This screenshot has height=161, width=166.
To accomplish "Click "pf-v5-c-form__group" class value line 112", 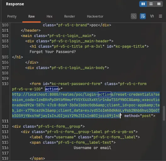I will tap(60, 126).
